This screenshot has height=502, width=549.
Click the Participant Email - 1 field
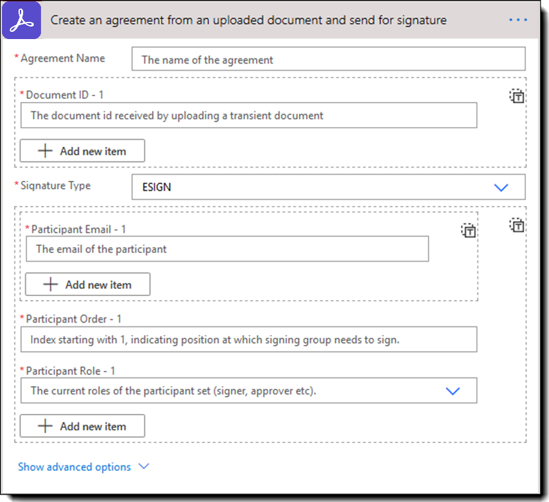227,250
